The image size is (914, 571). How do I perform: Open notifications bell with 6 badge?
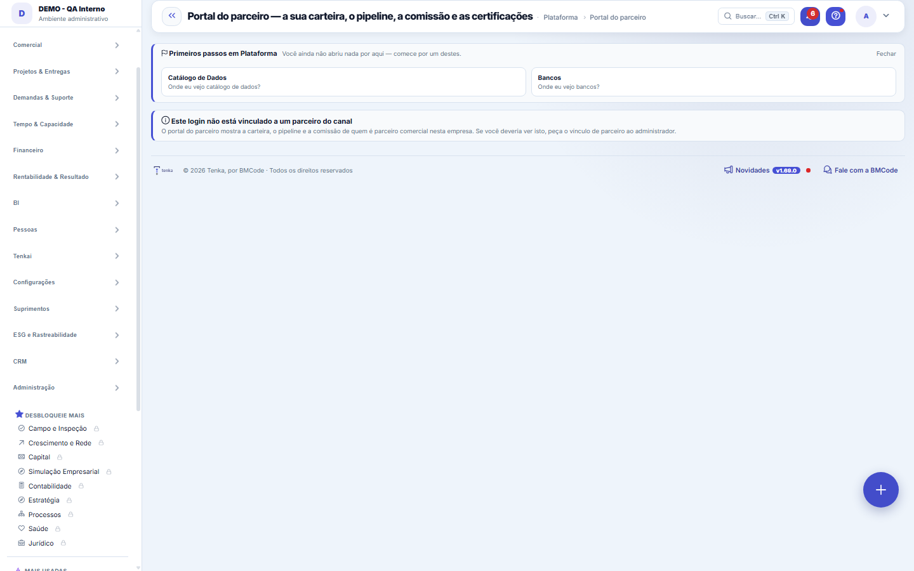click(810, 16)
